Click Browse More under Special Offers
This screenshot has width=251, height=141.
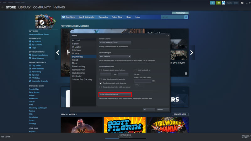(x=180, y=114)
